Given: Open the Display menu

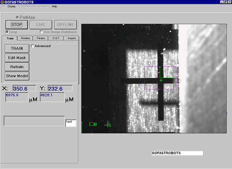Looking at the screenshot, I should [x=11, y=6].
